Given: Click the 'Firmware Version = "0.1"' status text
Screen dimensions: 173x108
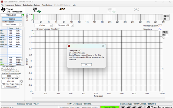Looking at the screenshot, I should pos(28,104).
